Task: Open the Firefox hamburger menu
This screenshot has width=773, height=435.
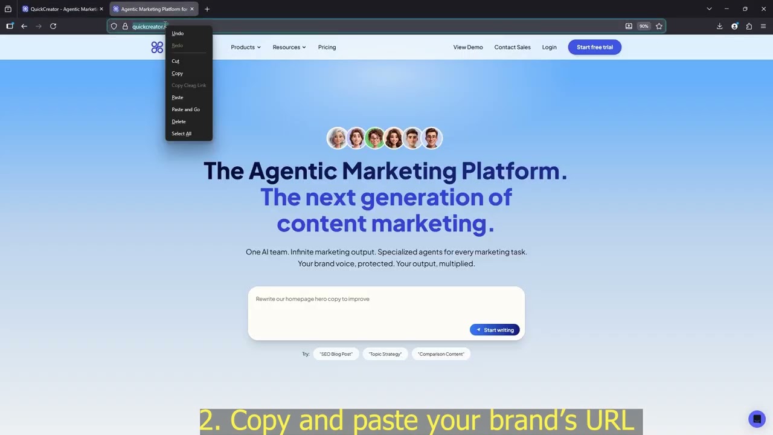Action: click(x=763, y=26)
